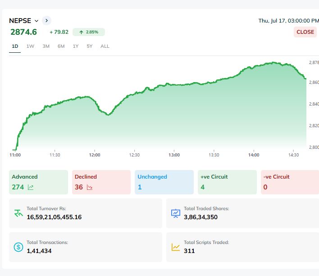Click the rupee icon beside Total Turnover
This screenshot has width=319, height=276.
(18, 213)
